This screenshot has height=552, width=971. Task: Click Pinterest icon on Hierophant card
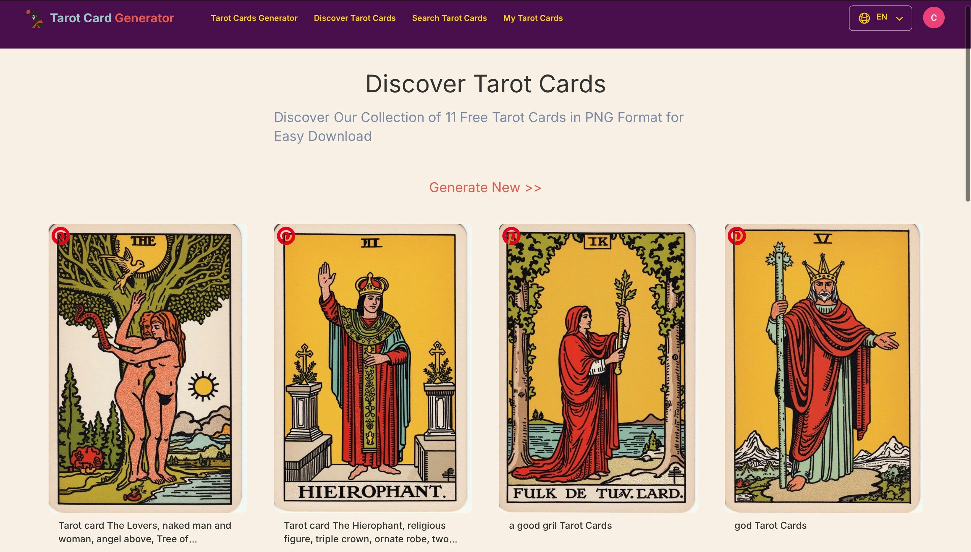pos(286,236)
